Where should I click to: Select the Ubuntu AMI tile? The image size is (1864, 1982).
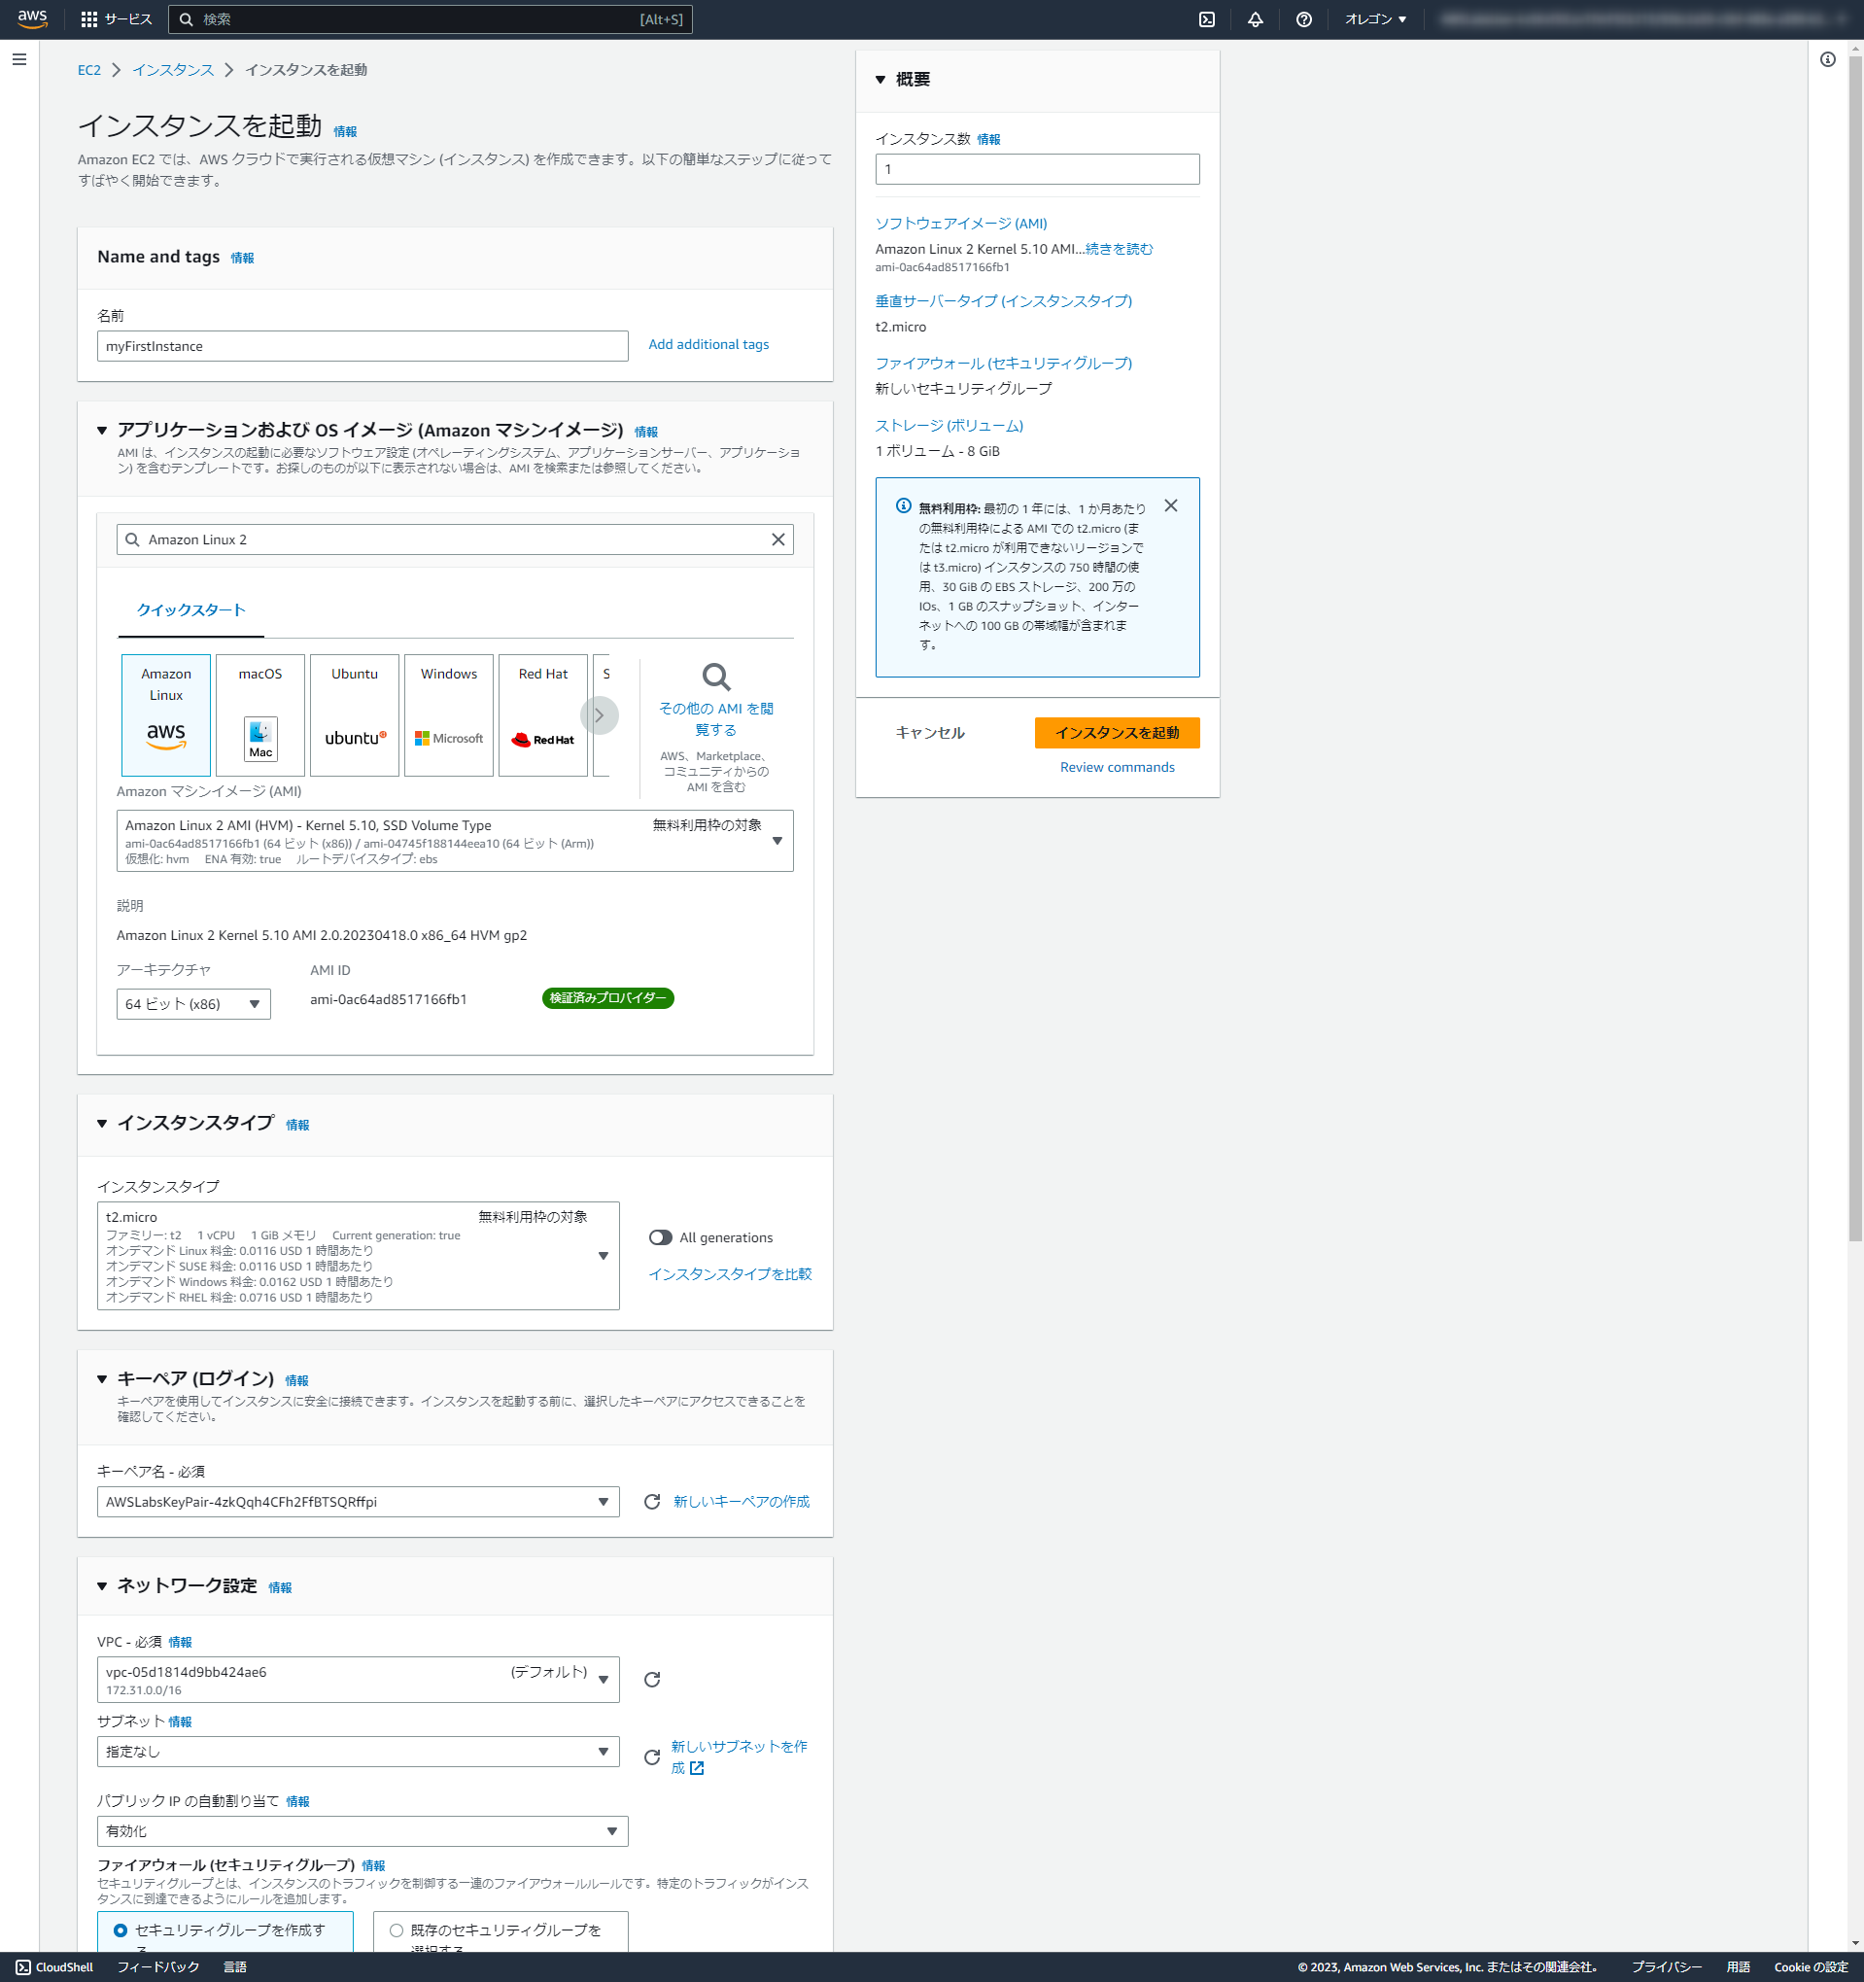(354, 713)
